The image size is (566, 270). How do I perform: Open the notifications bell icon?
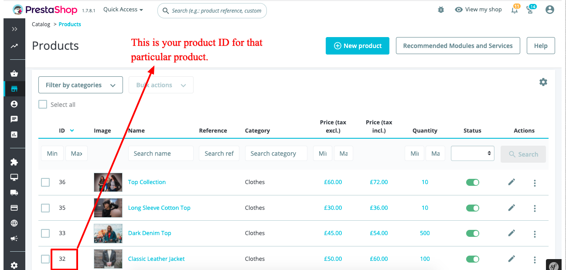click(x=515, y=10)
